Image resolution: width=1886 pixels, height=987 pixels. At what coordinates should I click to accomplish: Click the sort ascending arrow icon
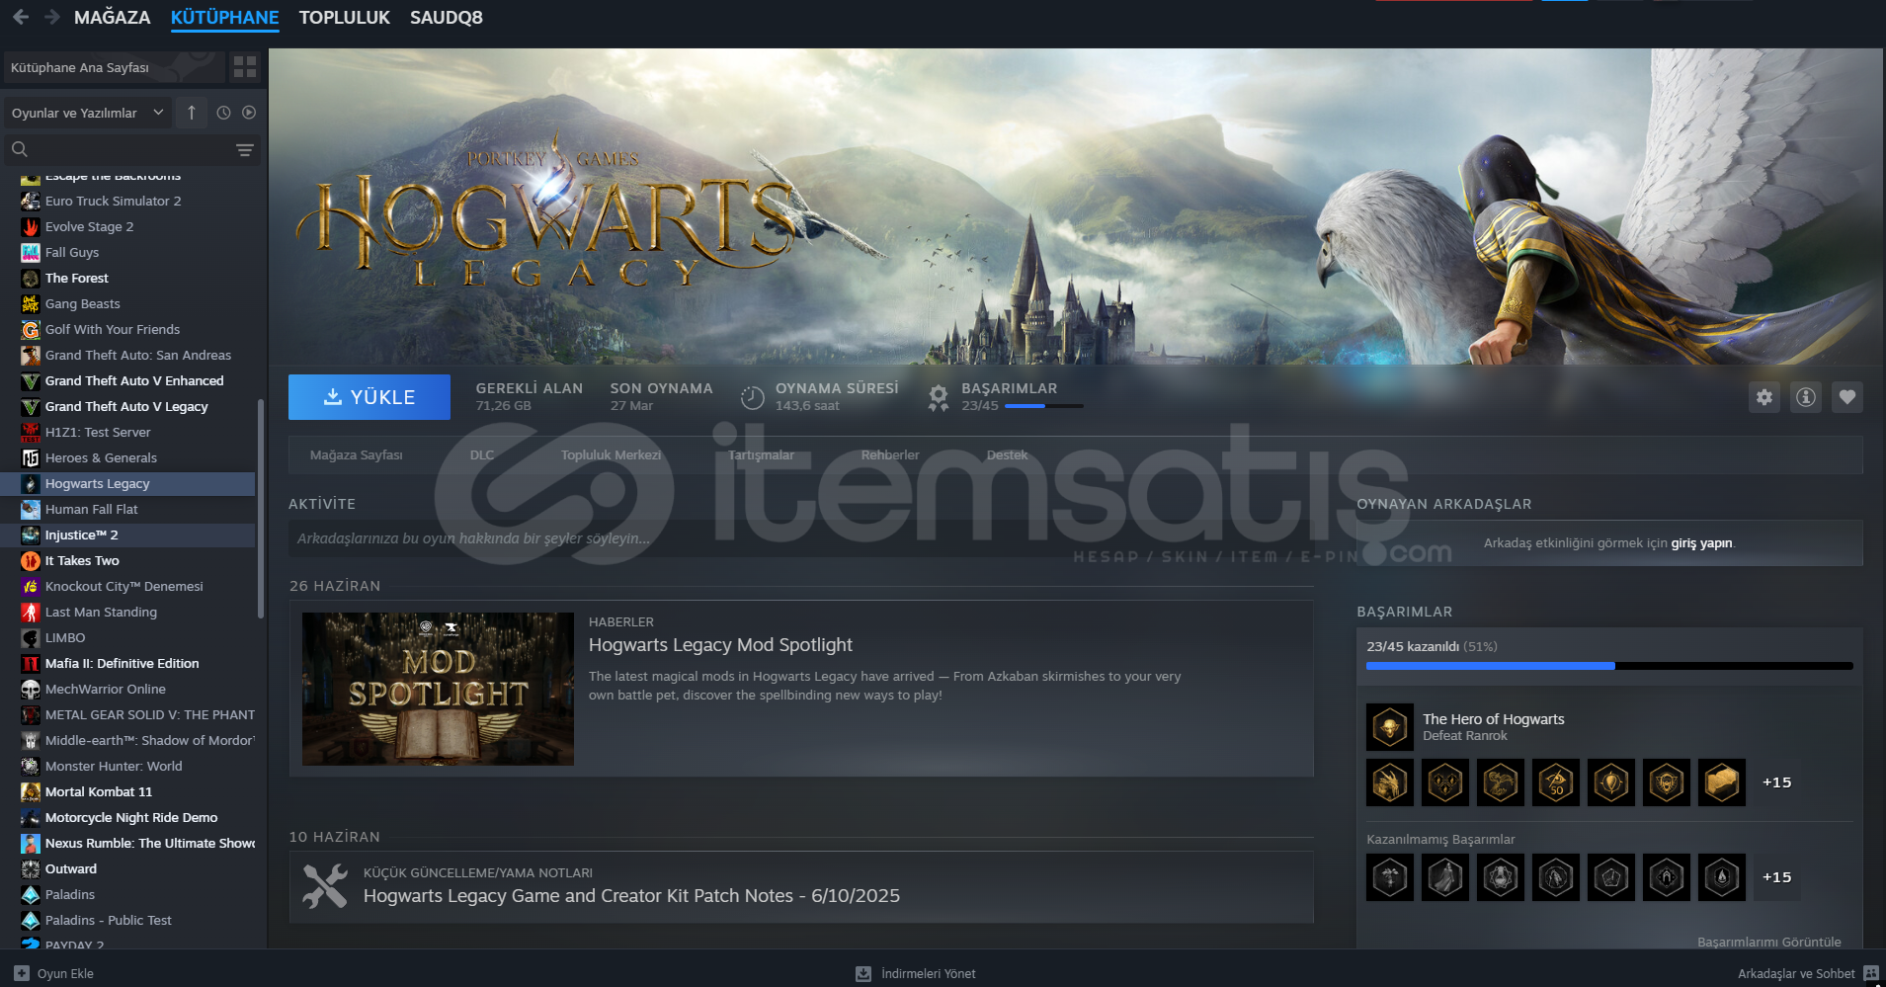pos(192,113)
